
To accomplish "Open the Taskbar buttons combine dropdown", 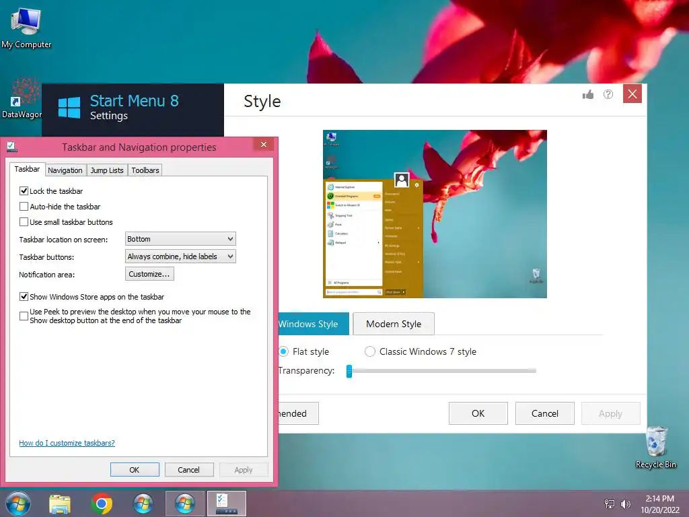I will tap(180, 256).
